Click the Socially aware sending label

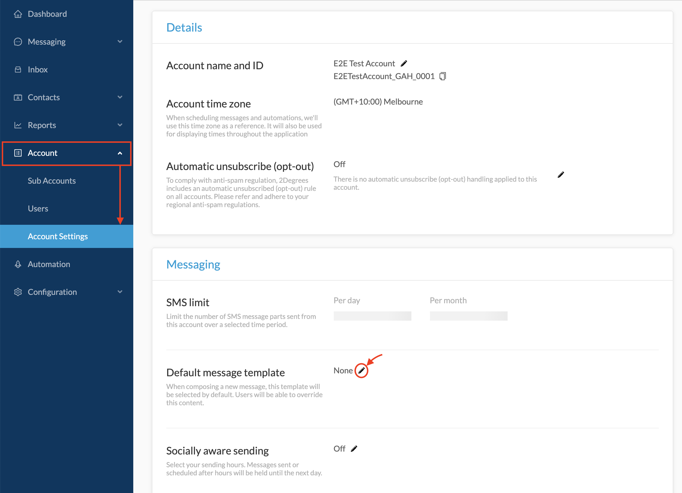pos(217,451)
